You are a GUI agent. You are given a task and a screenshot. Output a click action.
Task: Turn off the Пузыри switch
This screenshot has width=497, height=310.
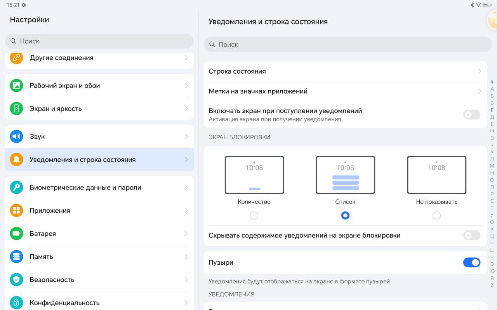472,262
